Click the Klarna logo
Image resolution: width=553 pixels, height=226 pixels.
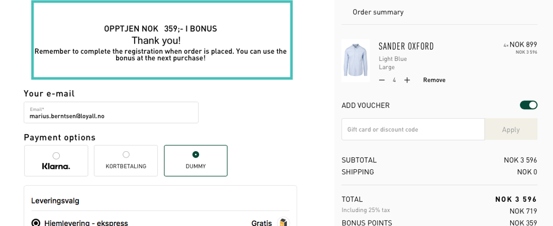pos(56,166)
